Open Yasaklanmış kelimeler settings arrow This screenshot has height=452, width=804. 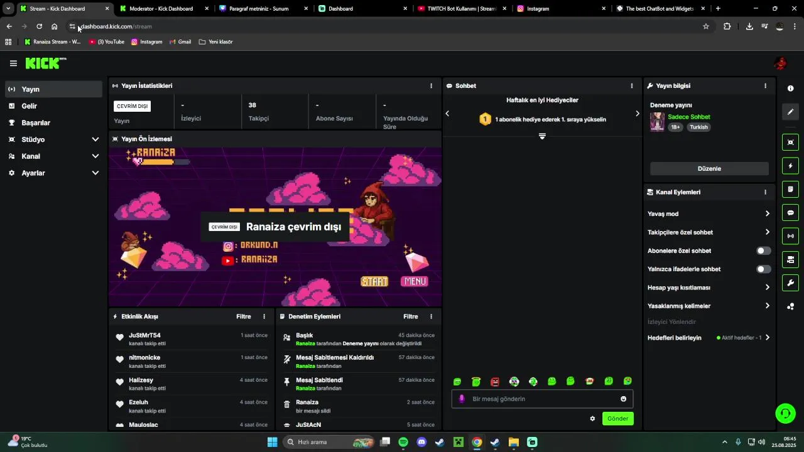point(767,306)
